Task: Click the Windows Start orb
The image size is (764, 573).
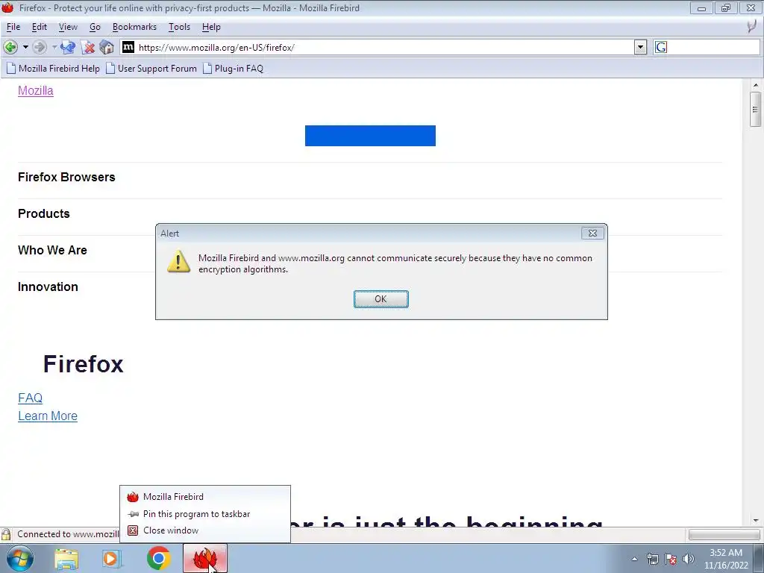Action: (20, 558)
